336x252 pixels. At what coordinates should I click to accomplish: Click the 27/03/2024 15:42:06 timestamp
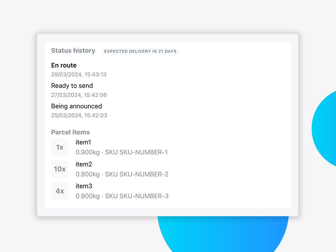coord(79,95)
